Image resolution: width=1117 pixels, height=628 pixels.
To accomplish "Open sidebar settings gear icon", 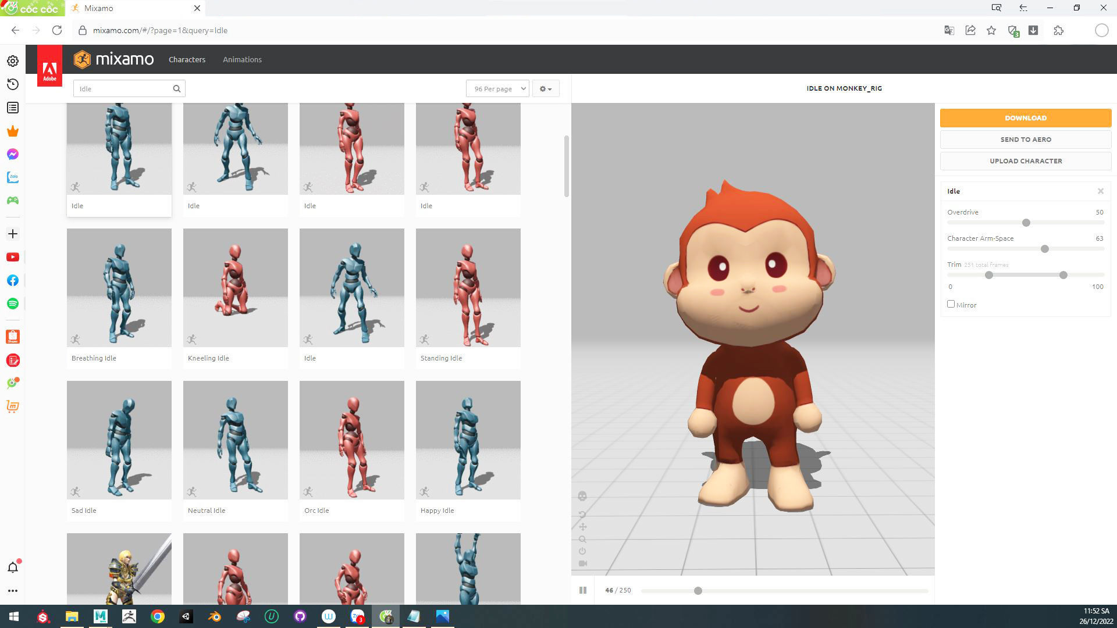I will [x=13, y=61].
